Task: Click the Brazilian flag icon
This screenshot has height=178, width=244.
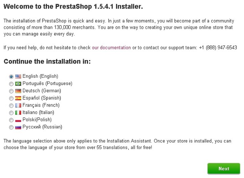Action: point(18,84)
